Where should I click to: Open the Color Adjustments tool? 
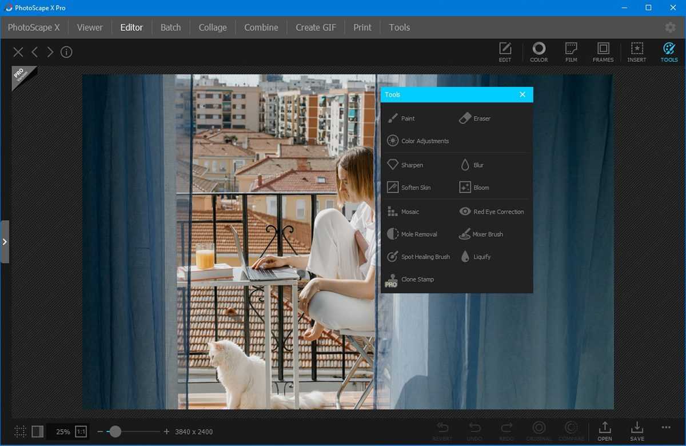(418, 141)
